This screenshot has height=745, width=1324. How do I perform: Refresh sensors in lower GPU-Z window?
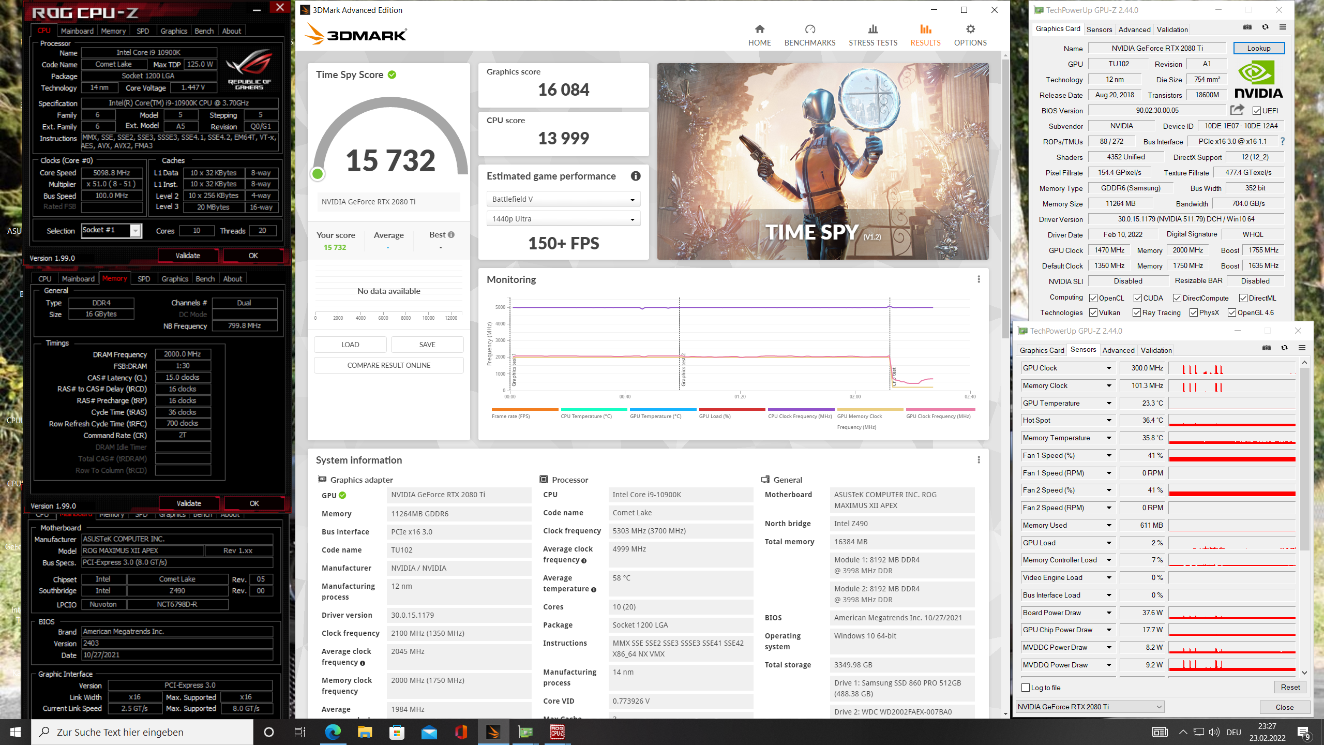pos(1284,348)
